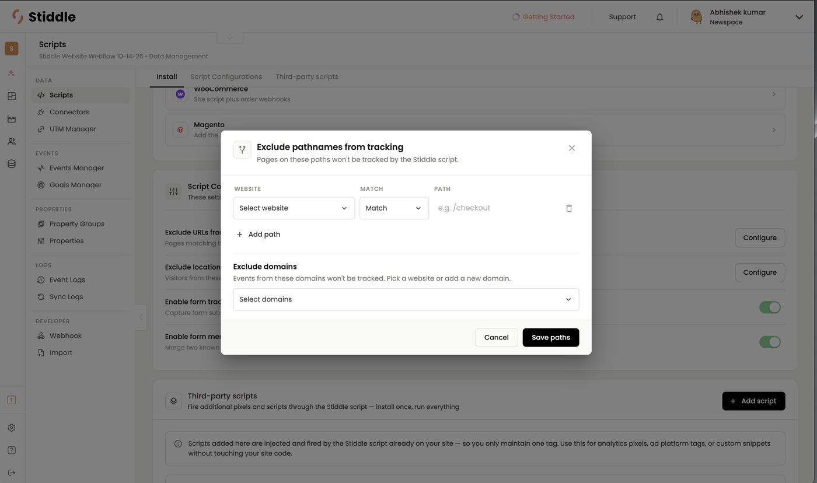Toggle Enable form merge switch
This screenshot has height=483, width=817.
tap(770, 342)
